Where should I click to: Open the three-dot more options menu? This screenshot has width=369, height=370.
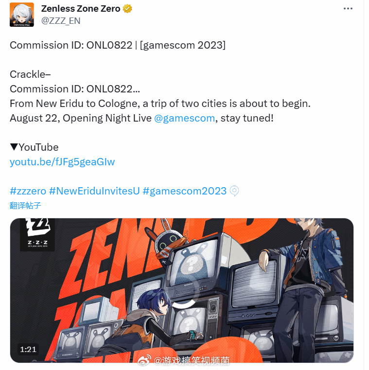(x=348, y=9)
